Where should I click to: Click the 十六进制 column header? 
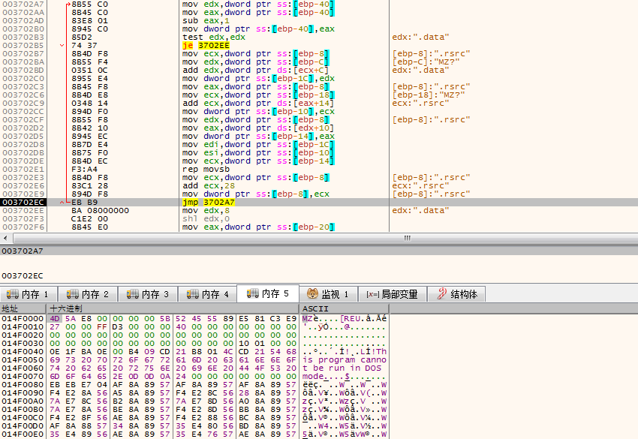173,308
